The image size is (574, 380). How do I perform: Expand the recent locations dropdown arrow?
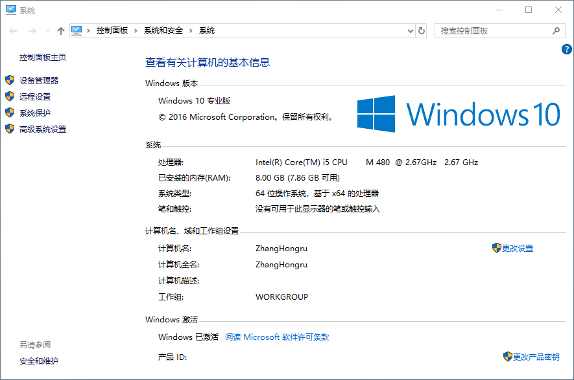pyautogui.click(x=47, y=31)
